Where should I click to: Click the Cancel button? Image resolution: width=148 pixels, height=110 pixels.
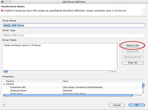pyautogui.click(x=117, y=105)
